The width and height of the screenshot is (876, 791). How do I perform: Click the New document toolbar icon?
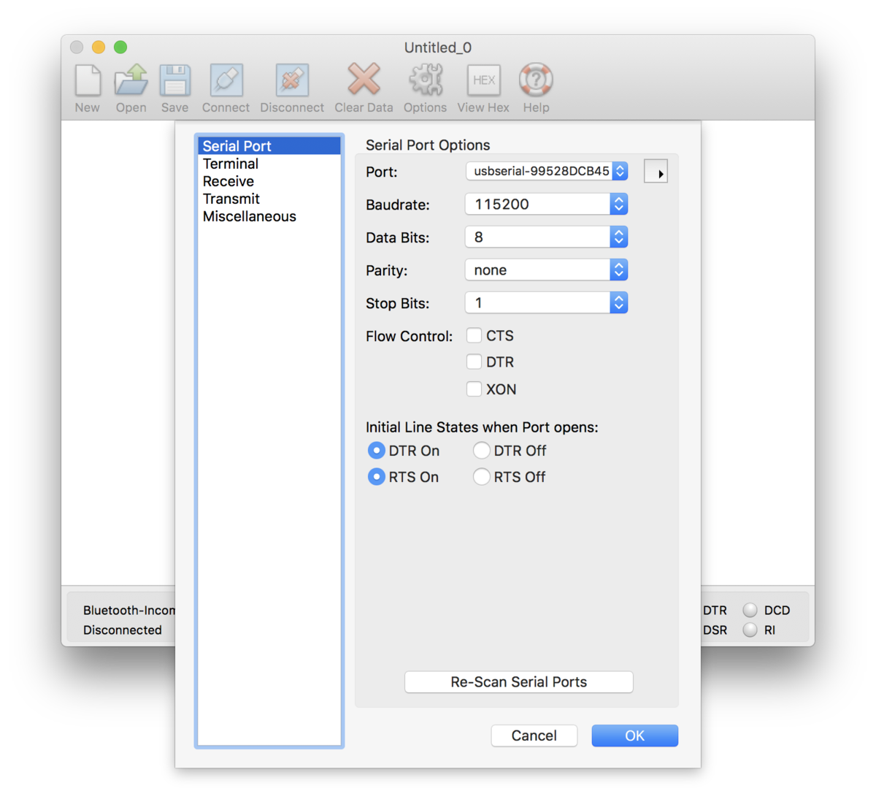[x=88, y=80]
